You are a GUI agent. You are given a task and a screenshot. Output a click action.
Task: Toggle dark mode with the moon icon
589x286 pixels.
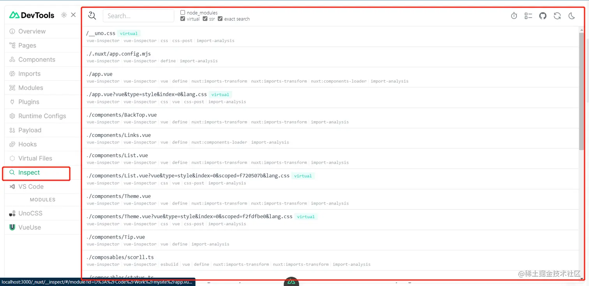pos(571,16)
